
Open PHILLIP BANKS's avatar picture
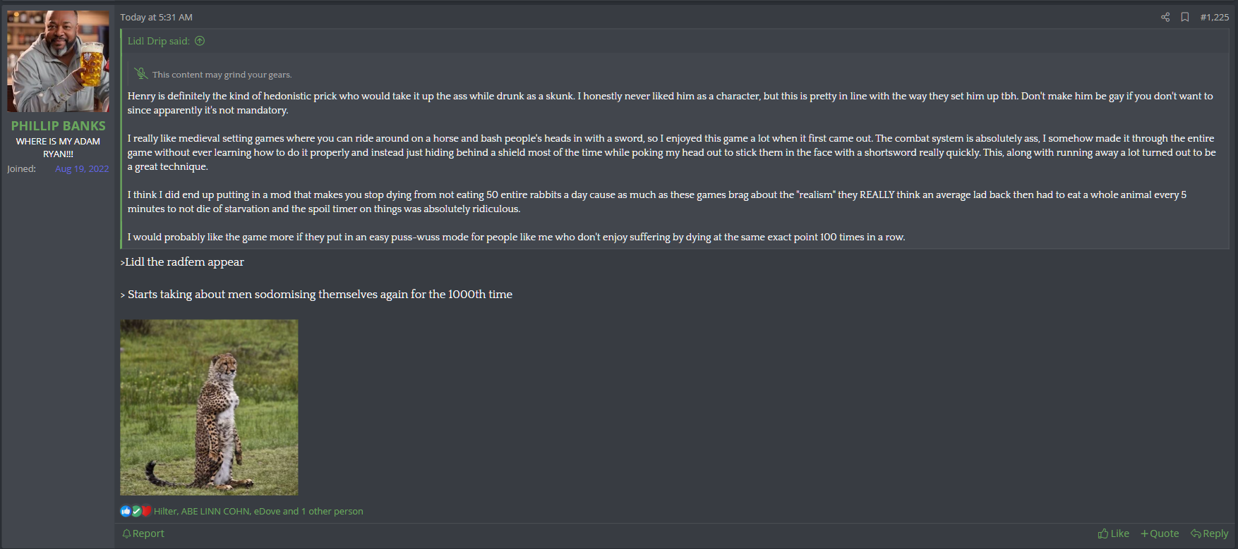[x=58, y=61]
